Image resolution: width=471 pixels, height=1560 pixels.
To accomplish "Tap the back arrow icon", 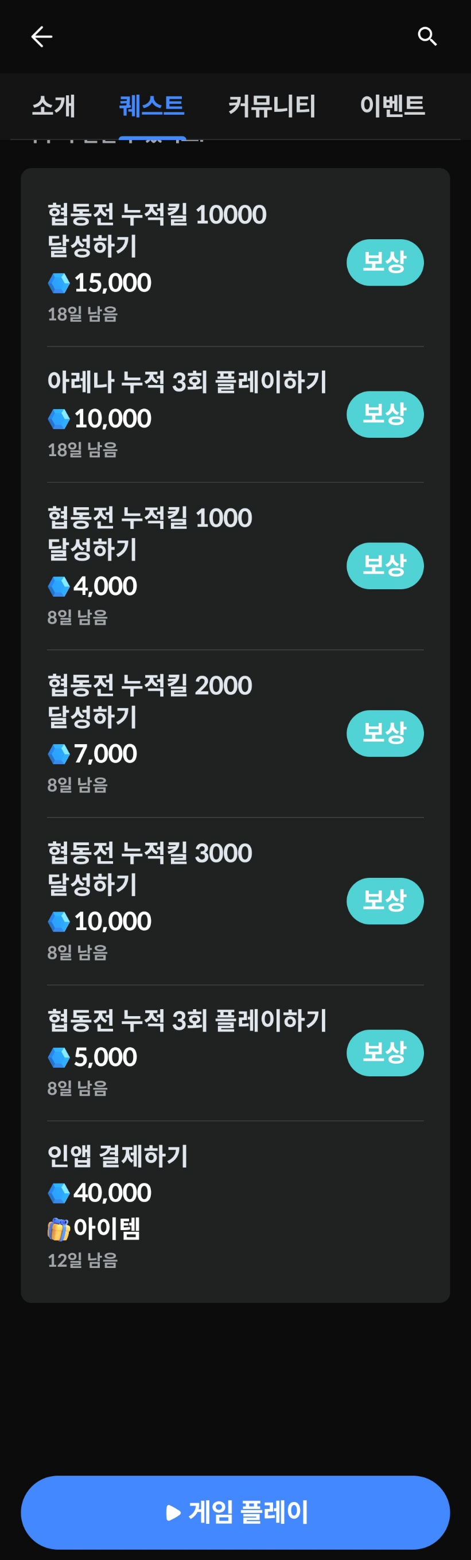I will tap(42, 37).
